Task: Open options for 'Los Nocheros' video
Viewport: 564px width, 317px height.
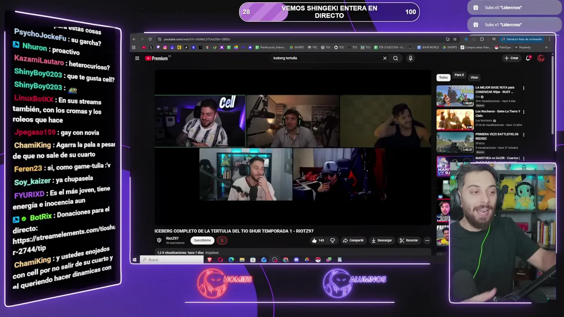Action: (x=523, y=112)
